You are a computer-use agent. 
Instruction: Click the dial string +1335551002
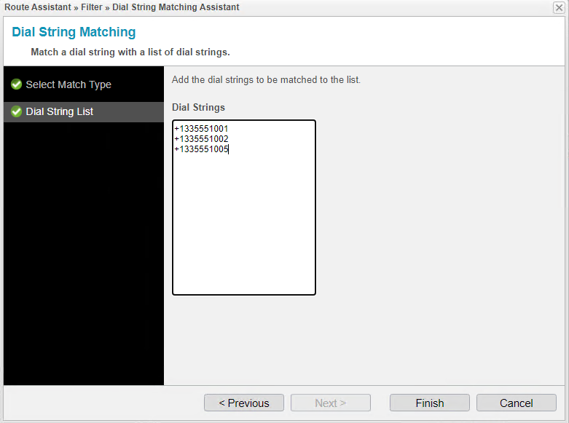click(x=201, y=139)
